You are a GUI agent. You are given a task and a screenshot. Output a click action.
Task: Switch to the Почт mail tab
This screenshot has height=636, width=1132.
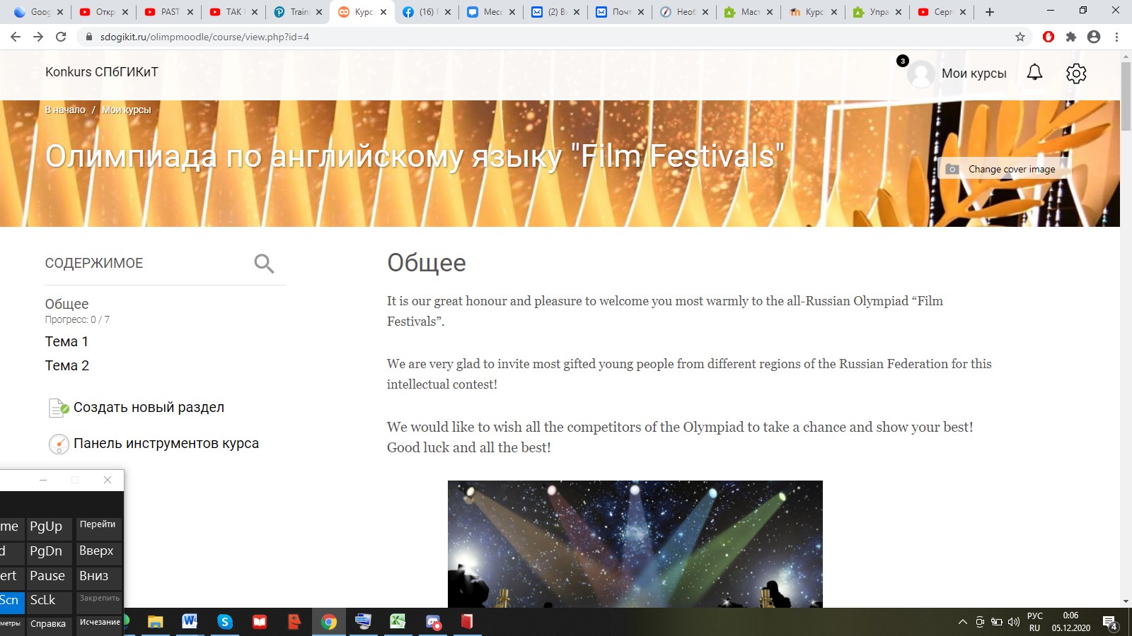pos(620,12)
